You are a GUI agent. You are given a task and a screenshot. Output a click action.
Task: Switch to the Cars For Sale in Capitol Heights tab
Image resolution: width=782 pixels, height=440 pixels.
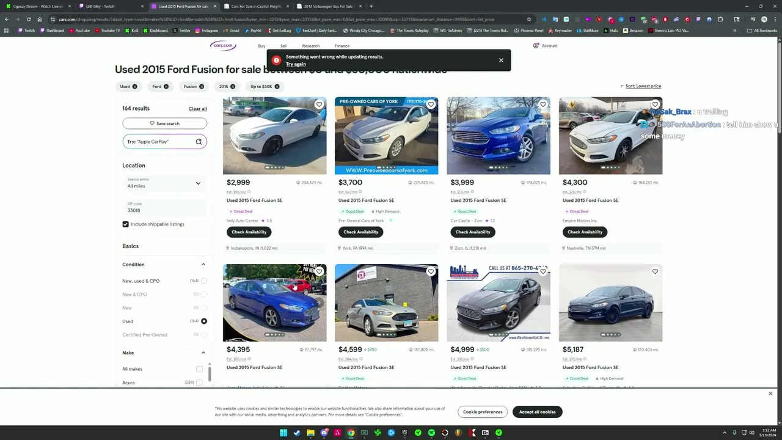[x=255, y=6]
